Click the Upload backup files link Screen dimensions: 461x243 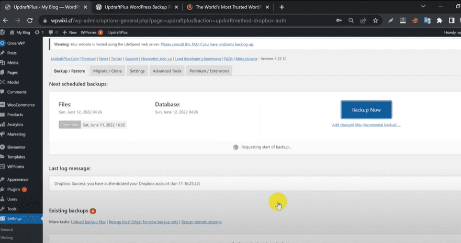pyautogui.click(x=88, y=222)
